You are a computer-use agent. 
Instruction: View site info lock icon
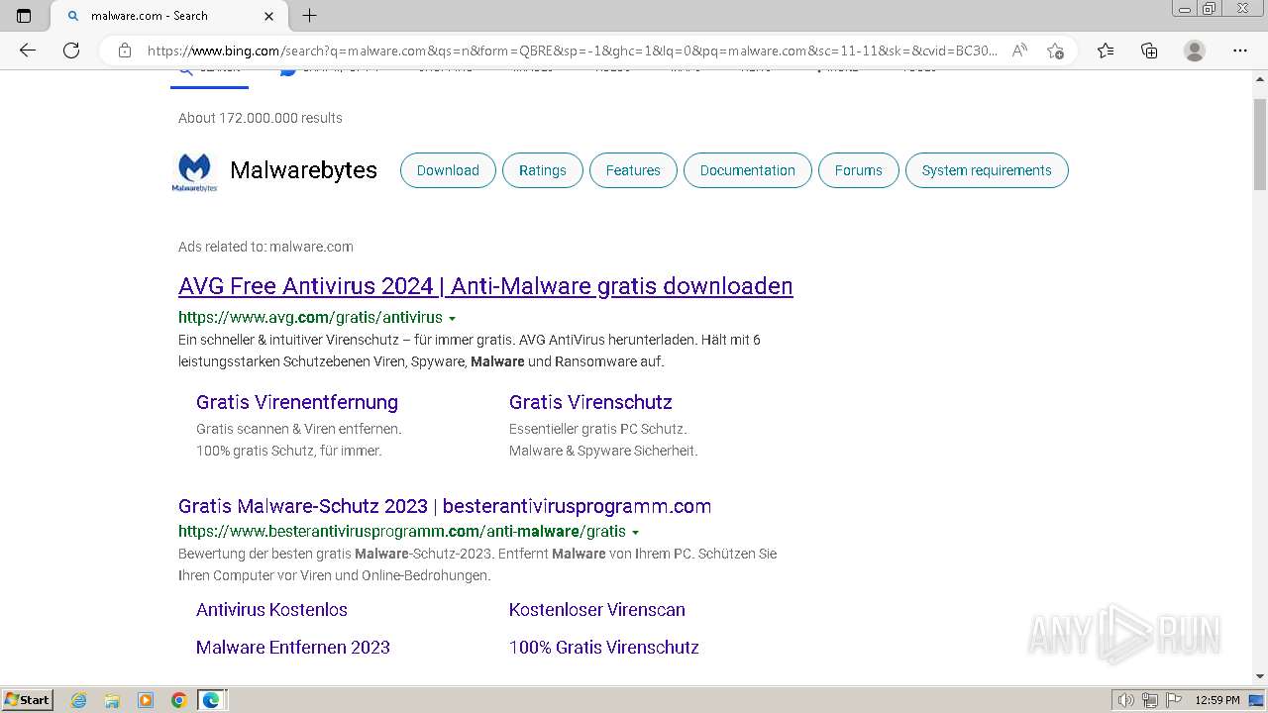point(125,51)
